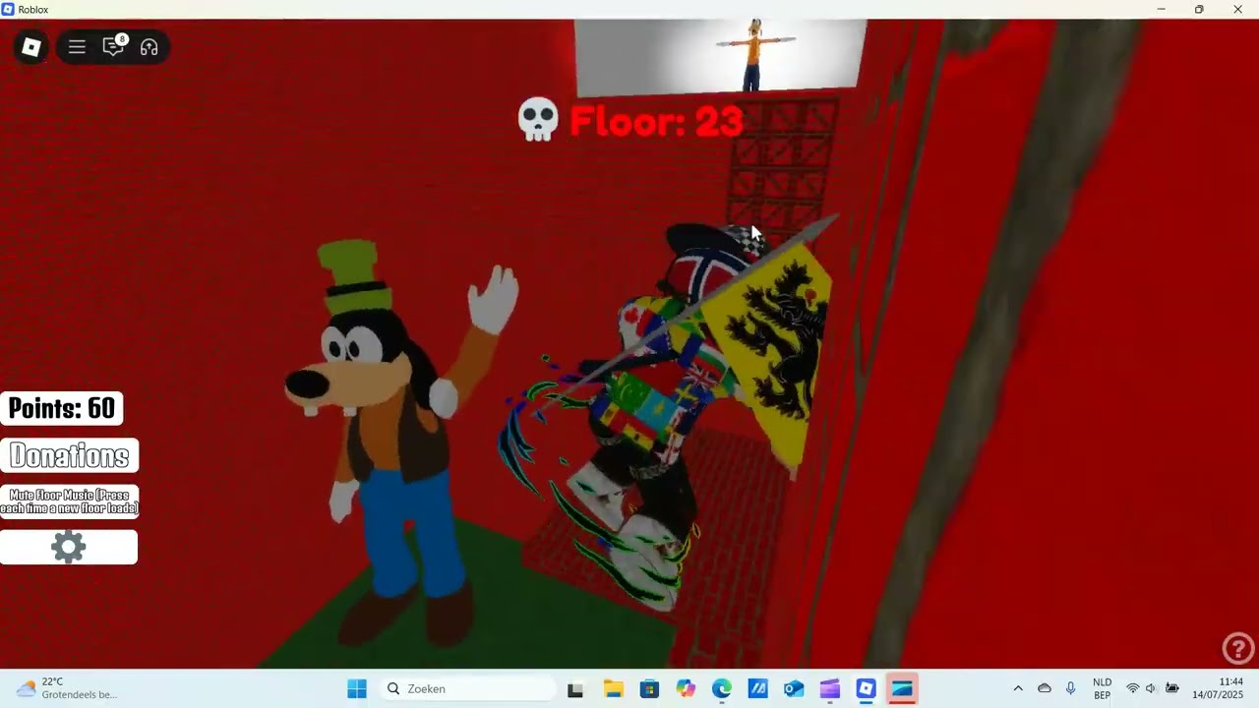The image size is (1259, 708).
Task: Open the Wi-Fi network tray icon
Action: pos(1133,688)
